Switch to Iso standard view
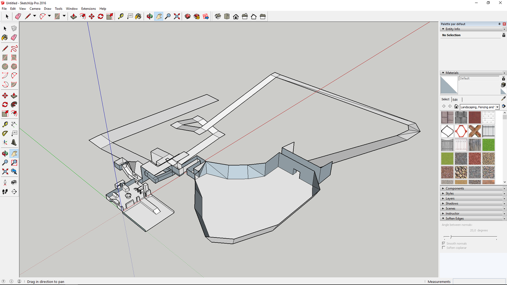Screen dimensions: 507x285 coord(217,16)
